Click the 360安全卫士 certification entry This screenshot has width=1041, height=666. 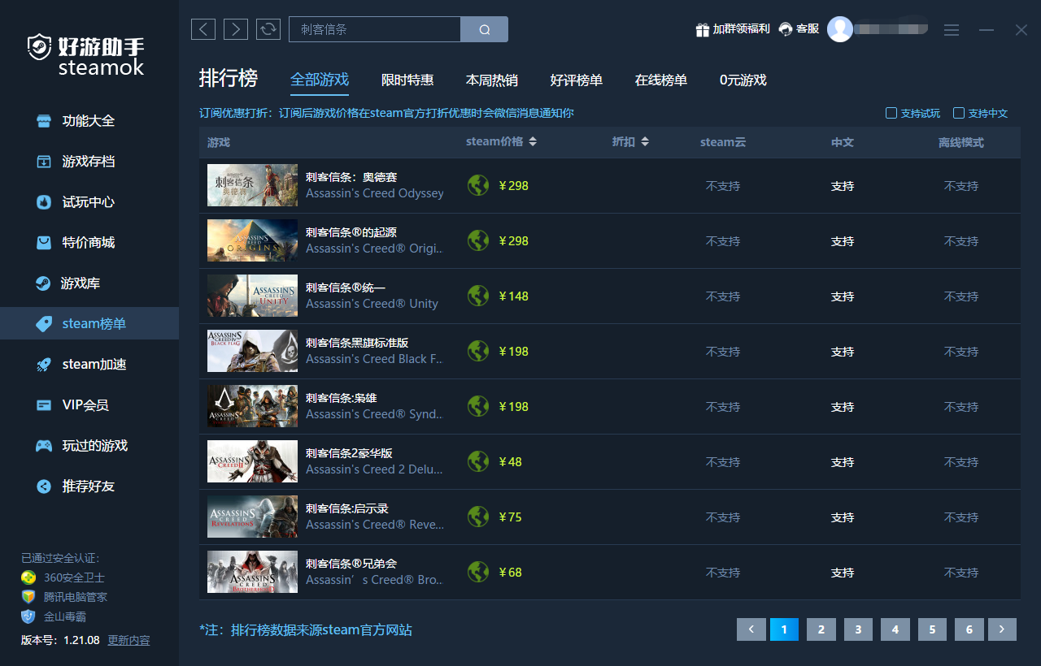click(63, 577)
